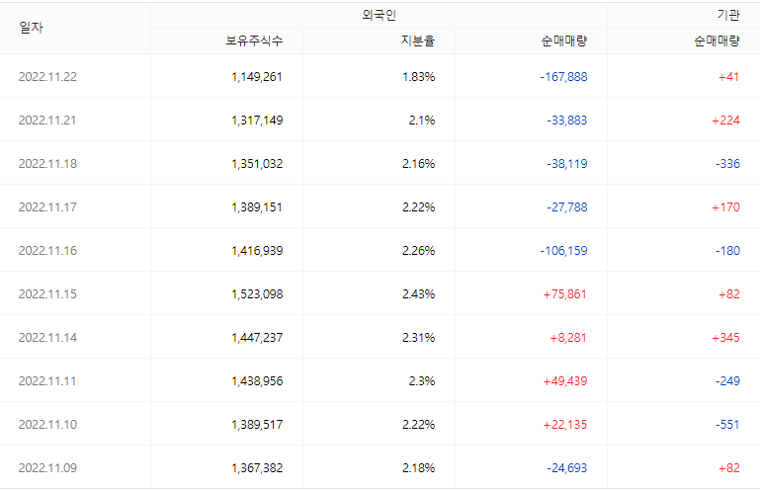Click the 2.16% ownership ratio
761x491 pixels.
pyautogui.click(x=418, y=164)
